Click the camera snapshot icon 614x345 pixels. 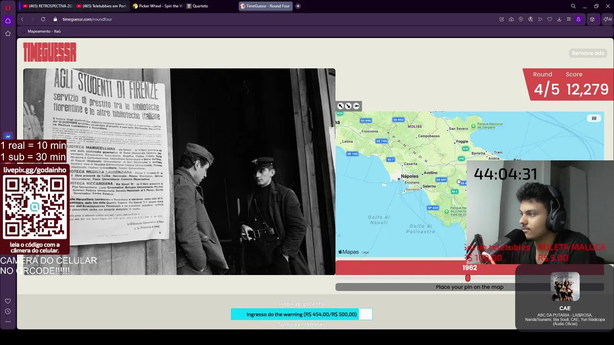(x=511, y=19)
